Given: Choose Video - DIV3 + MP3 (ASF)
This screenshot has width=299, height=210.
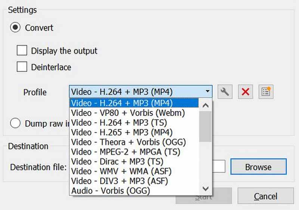Looking at the screenshot, I should point(134,181).
